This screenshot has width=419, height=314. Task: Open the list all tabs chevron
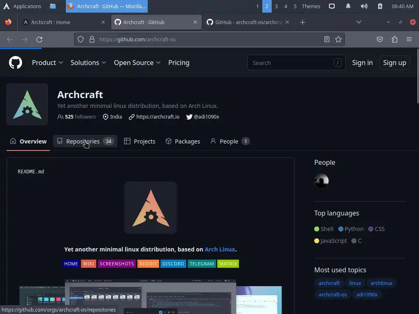click(x=358, y=22)
